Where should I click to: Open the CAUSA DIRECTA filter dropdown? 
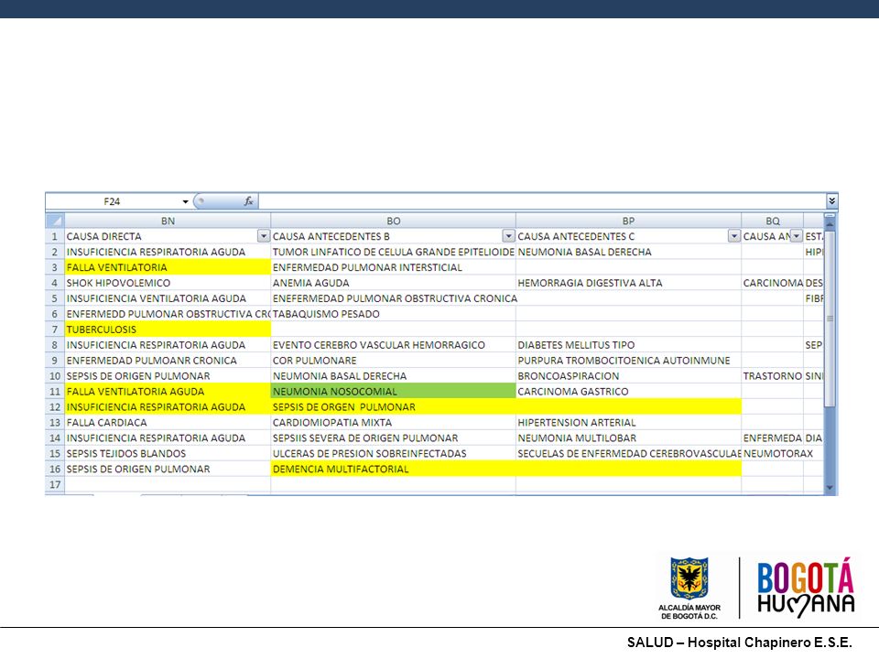(x=263, y=236)
